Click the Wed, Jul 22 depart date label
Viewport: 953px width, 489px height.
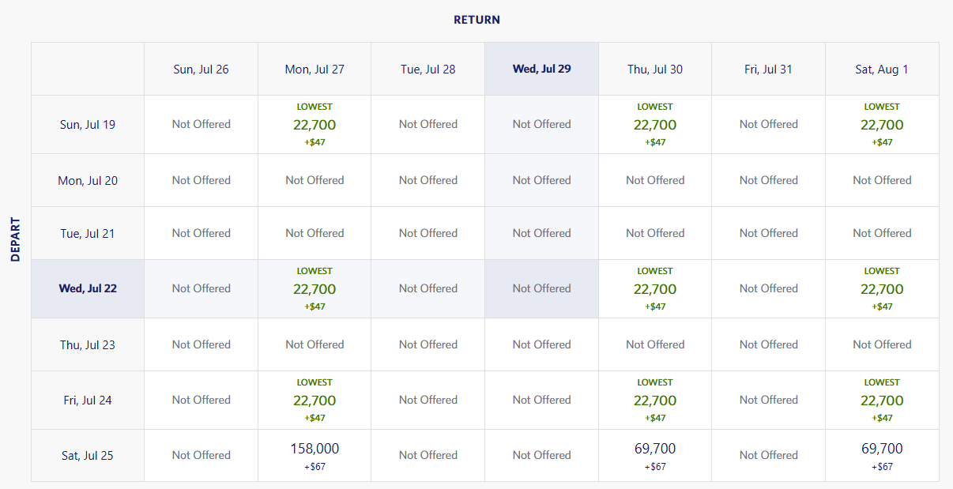(87, 288)
